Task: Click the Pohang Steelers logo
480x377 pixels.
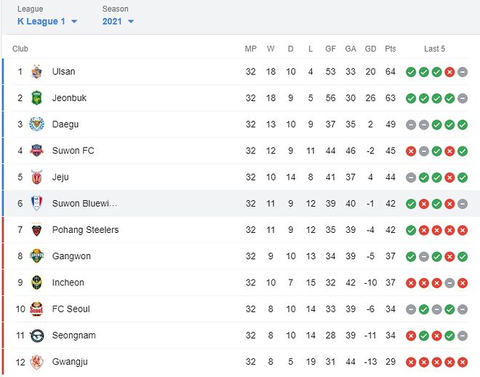Action: [36, 230]
